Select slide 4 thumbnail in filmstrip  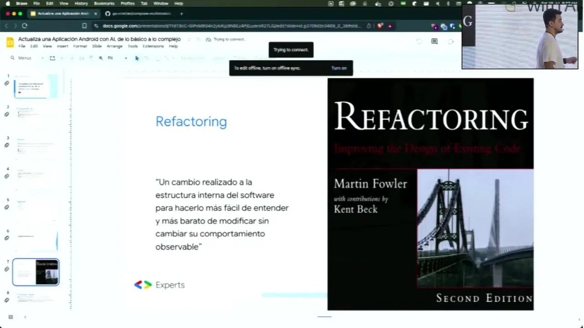[x=36, y=179]
